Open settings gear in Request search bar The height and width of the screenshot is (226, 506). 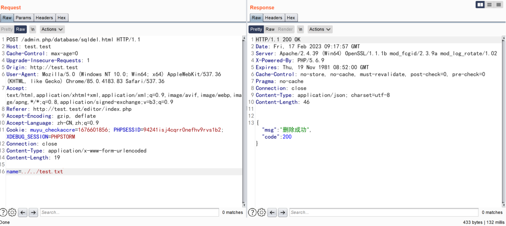pos(12,212)
